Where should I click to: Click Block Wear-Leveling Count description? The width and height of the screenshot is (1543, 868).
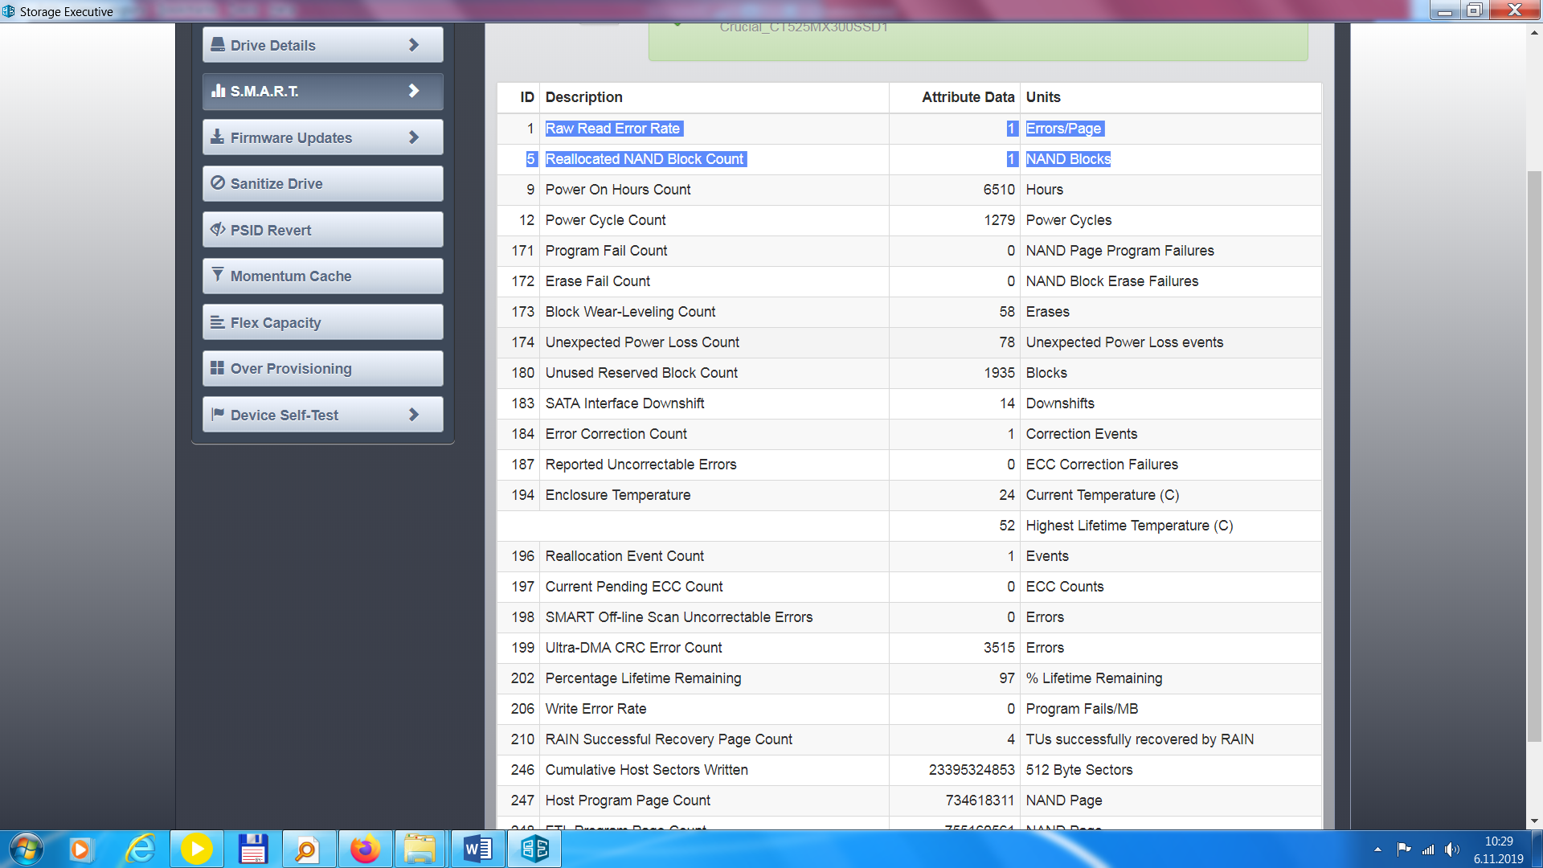pos(630,312)
